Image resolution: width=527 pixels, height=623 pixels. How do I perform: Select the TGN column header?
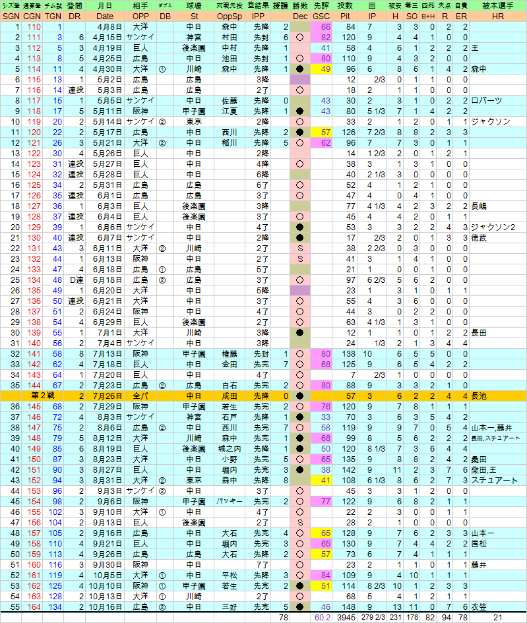tap(53, 16)
